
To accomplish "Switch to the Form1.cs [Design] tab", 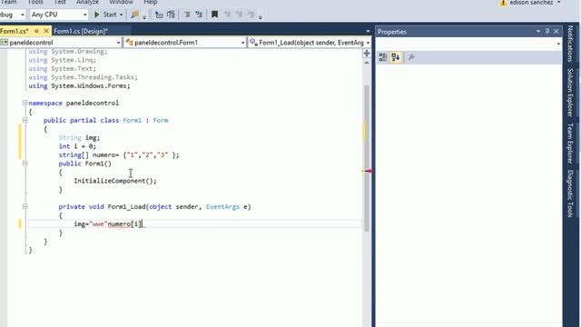I will (x=81, y=31).
